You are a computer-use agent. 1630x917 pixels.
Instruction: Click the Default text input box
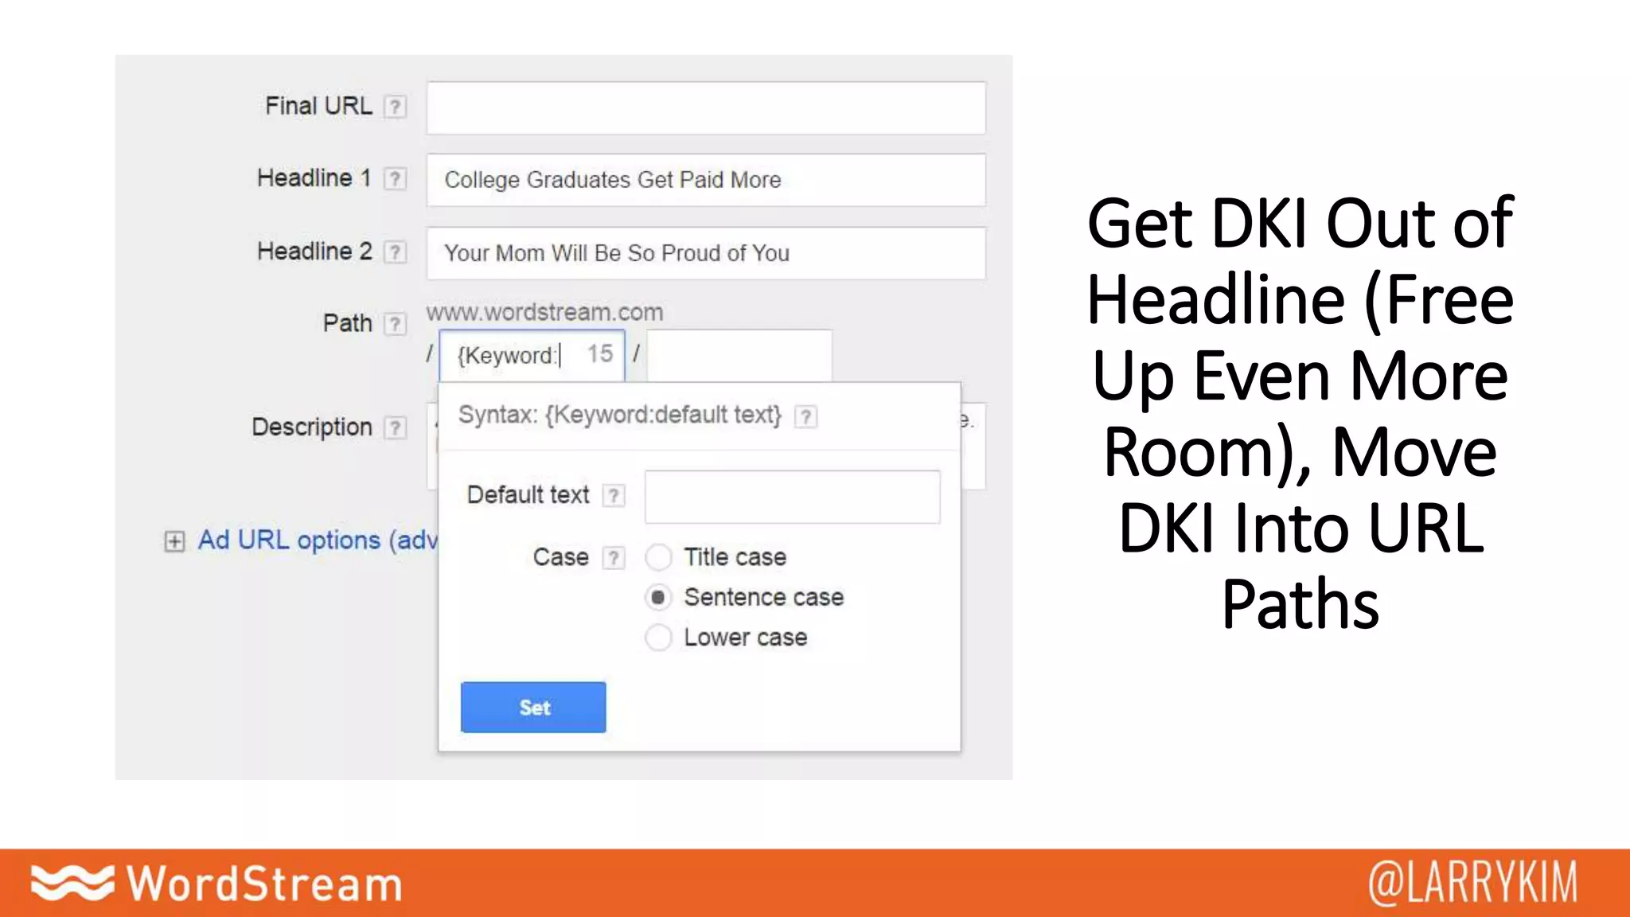click(x=792, y=497)
